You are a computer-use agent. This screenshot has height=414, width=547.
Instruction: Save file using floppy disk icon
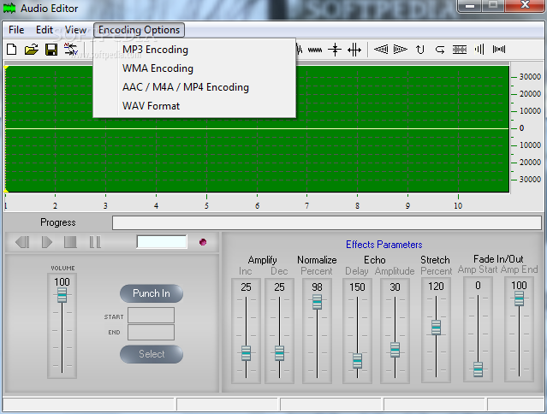51,50
